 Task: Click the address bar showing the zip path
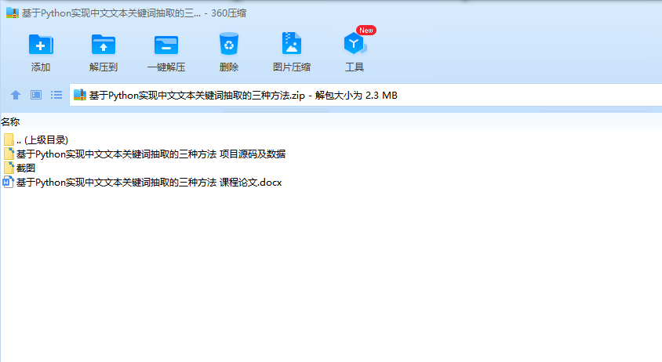point(366,95)
